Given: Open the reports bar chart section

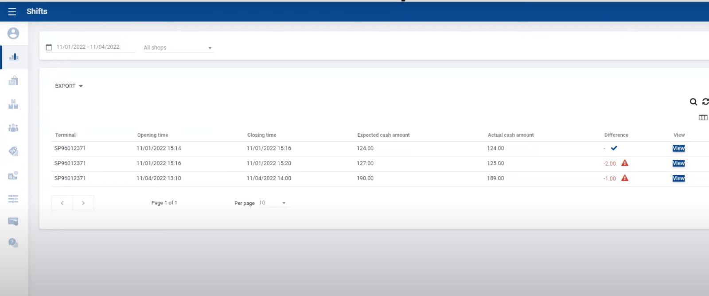Looking at the screenshot, I should (x=14, y=57).
